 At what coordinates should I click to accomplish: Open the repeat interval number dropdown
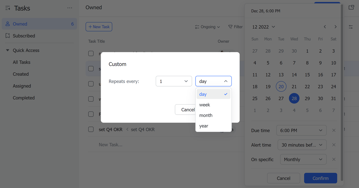click(x=174, y=81)
